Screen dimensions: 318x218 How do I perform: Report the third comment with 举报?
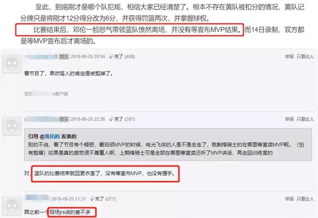(289, 199)
